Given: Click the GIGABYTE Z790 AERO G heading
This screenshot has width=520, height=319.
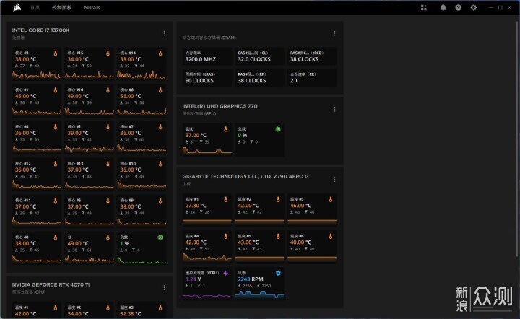Looking at the screenshot, I should point(246,176).
